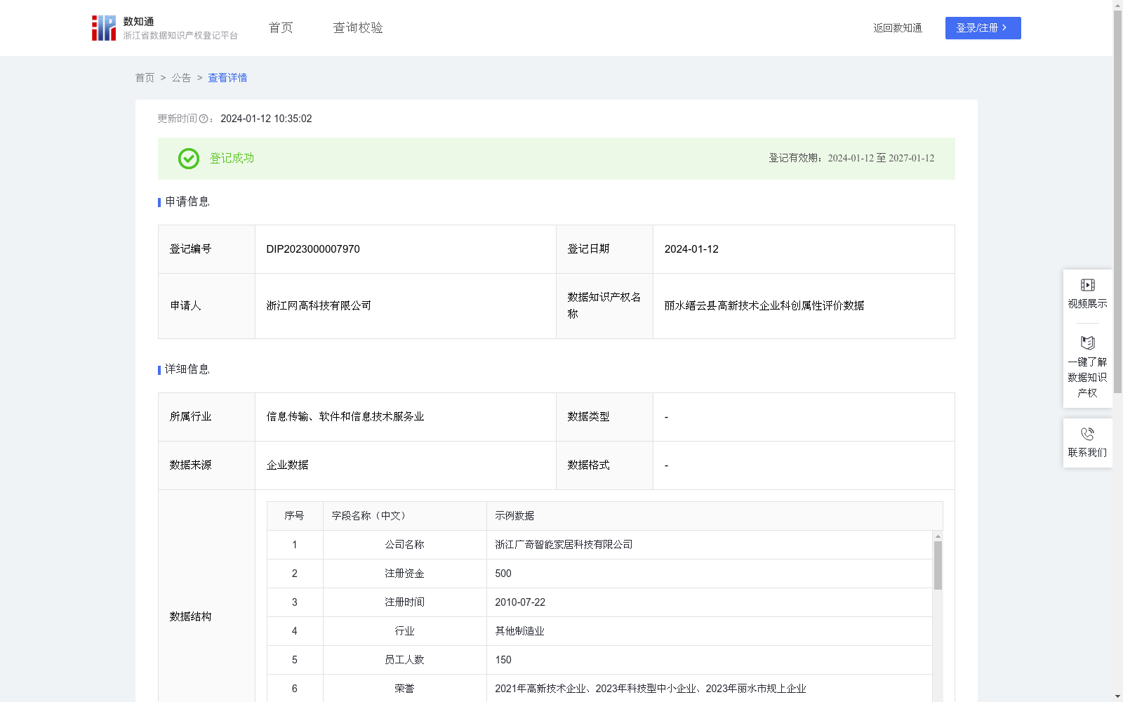Click the 500 example value
Viewport: 1123px width, 702px height.
click(503, 574)
